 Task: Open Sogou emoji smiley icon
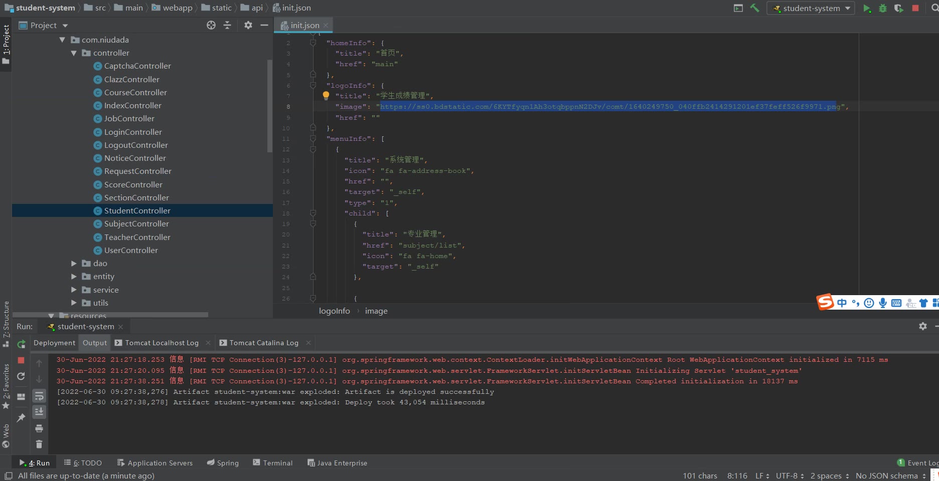(x=869, y=303)
